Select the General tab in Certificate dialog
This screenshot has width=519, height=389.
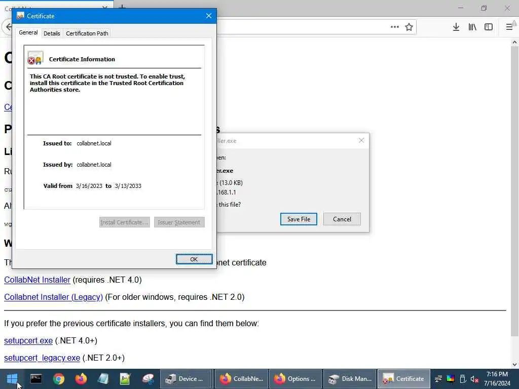coord(28,32)
